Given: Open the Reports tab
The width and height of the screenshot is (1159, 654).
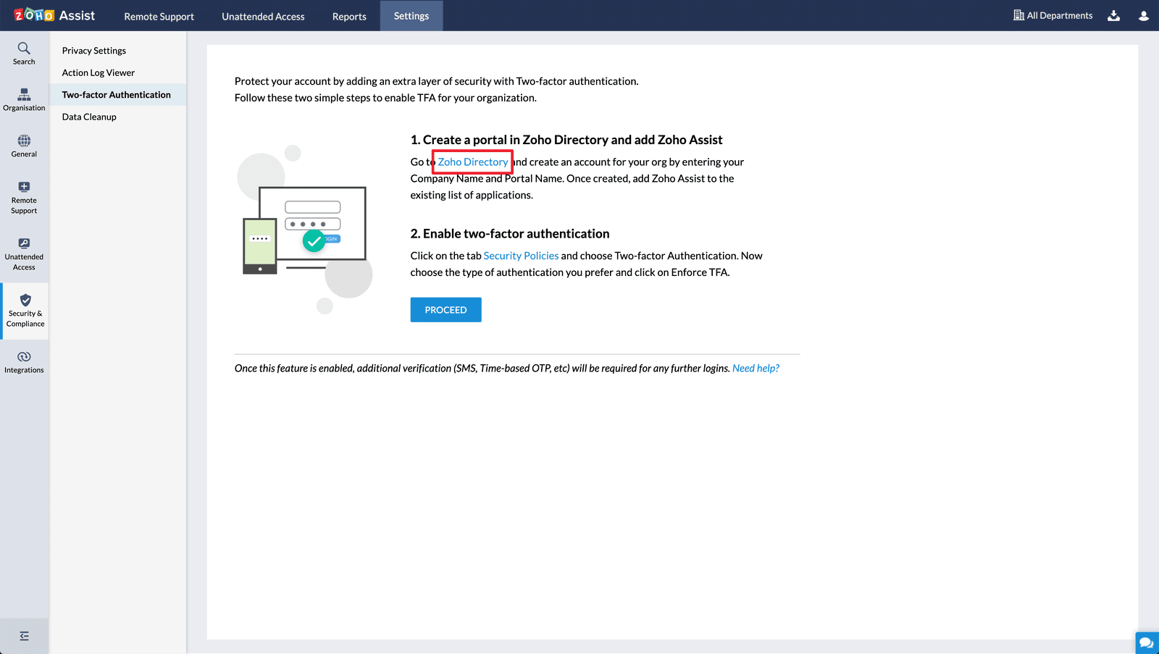Looking at the screenshot, I should (x=349, y=16).
